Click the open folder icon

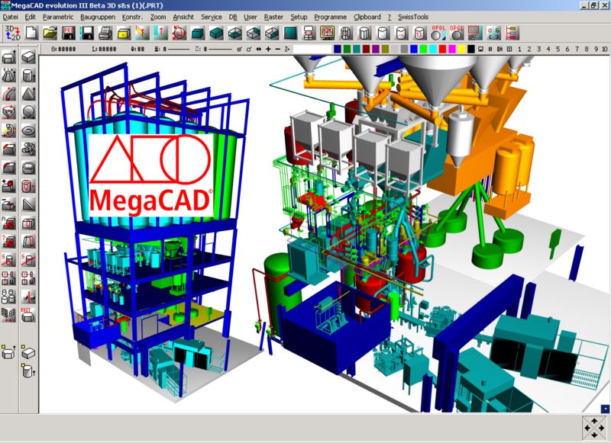click(50, 32)
